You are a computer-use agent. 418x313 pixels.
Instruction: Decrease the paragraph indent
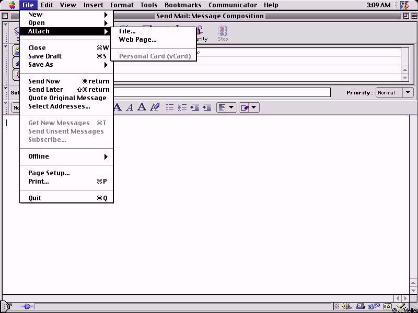[194, 107]
